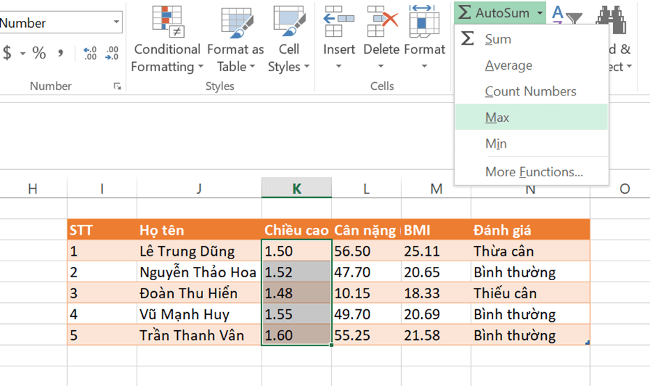Select BMI cell 20.69
Screen dimensions: 650x386
[436, 314]
